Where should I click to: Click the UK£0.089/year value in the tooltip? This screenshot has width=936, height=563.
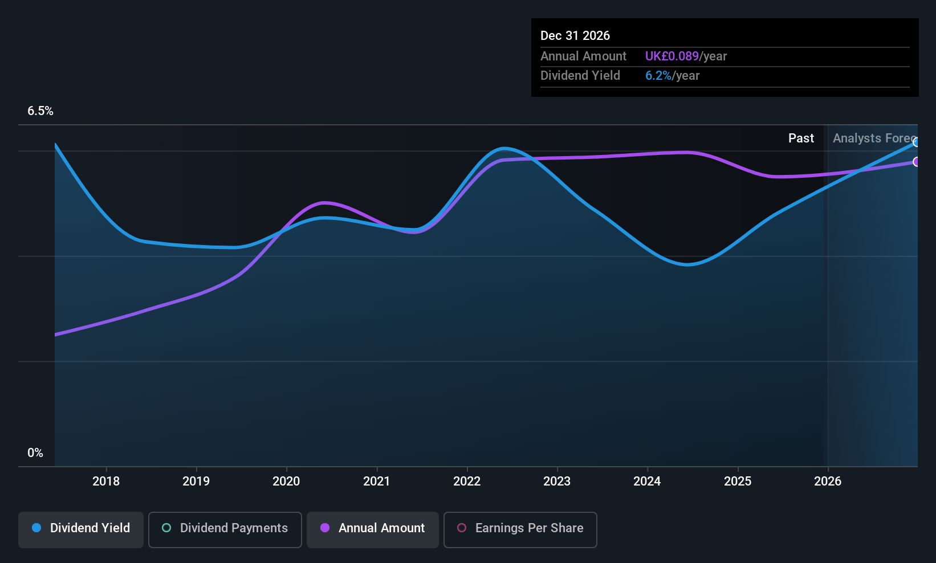point(686,56)
